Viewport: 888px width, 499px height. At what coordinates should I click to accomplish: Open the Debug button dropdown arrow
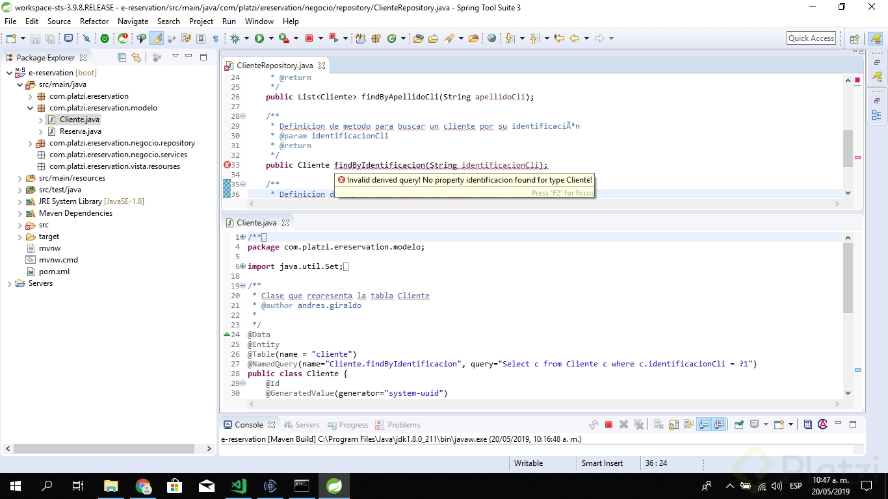pyautogui.click(x=246, y=38)
